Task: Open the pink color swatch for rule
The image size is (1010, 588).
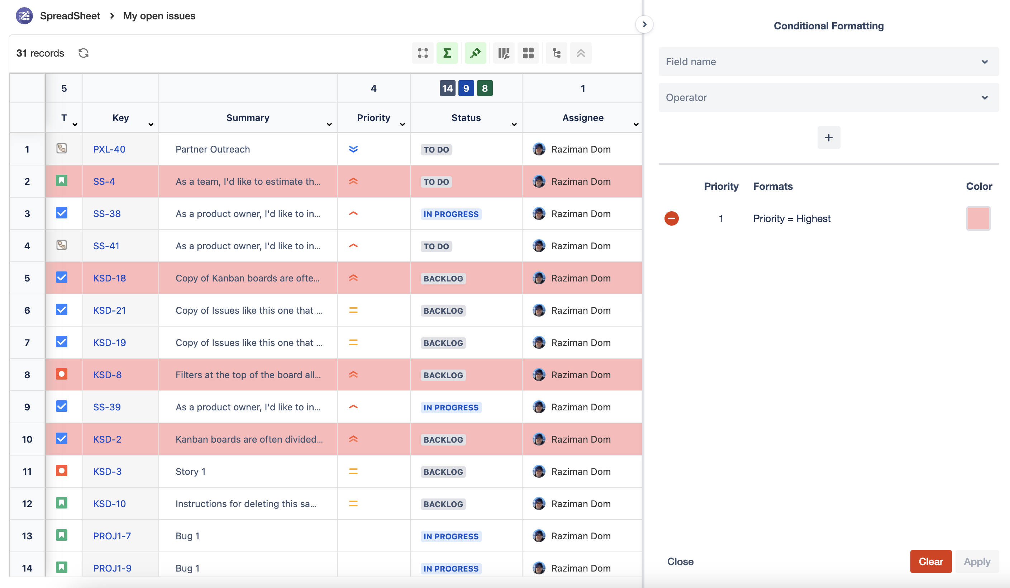Action: [x=978, y=219]
